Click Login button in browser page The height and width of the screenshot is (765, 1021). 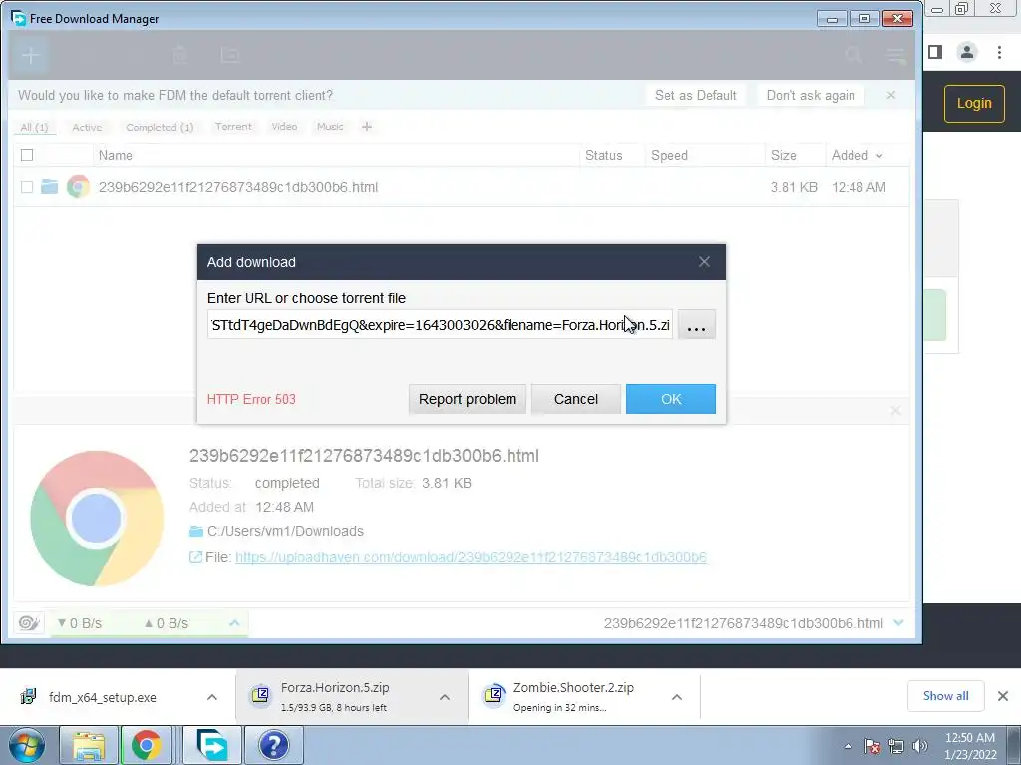pos(974,104)
